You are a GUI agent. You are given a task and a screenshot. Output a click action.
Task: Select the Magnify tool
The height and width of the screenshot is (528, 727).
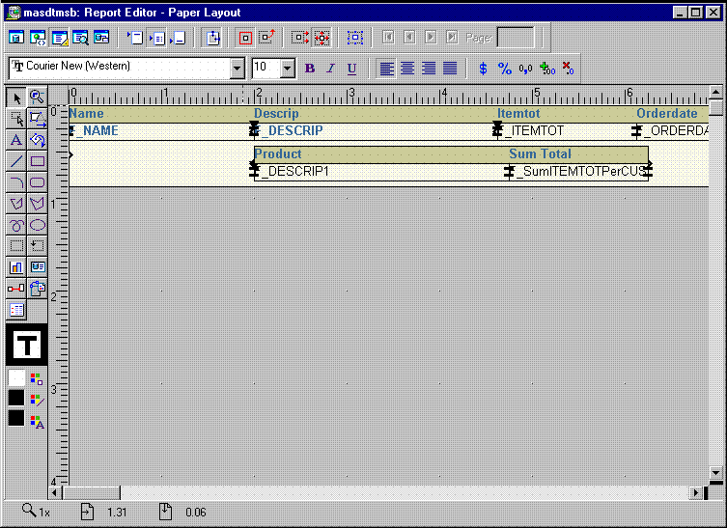[x=37, y=97]
